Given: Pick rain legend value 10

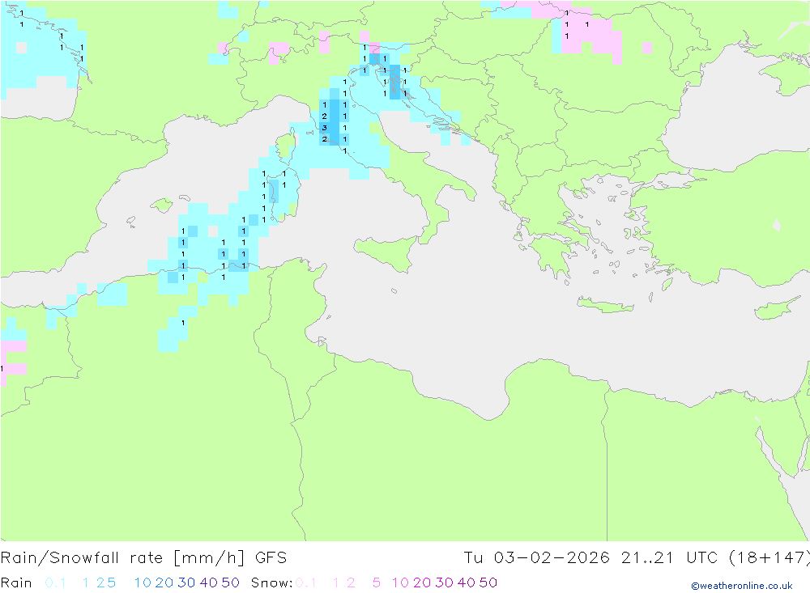Looking at the screenshot, I should point(143,582).
